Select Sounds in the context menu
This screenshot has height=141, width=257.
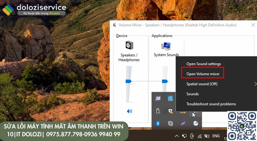click(192, 94)
